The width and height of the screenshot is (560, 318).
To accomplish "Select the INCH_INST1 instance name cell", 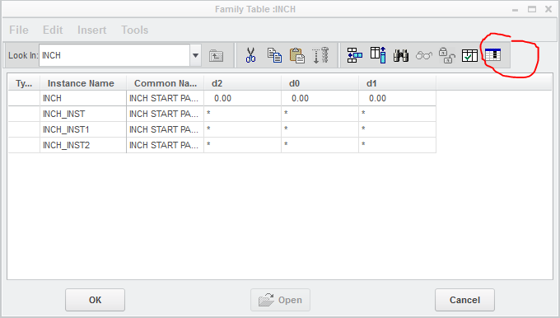I will pyautogui.click(x=83, y=129).
